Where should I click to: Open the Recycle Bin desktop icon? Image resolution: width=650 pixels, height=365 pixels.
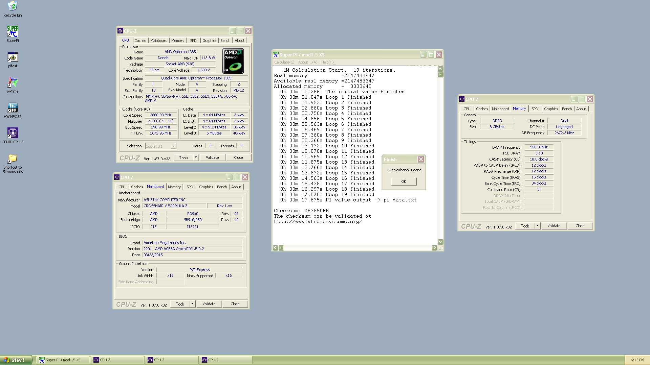click(13, 9)
